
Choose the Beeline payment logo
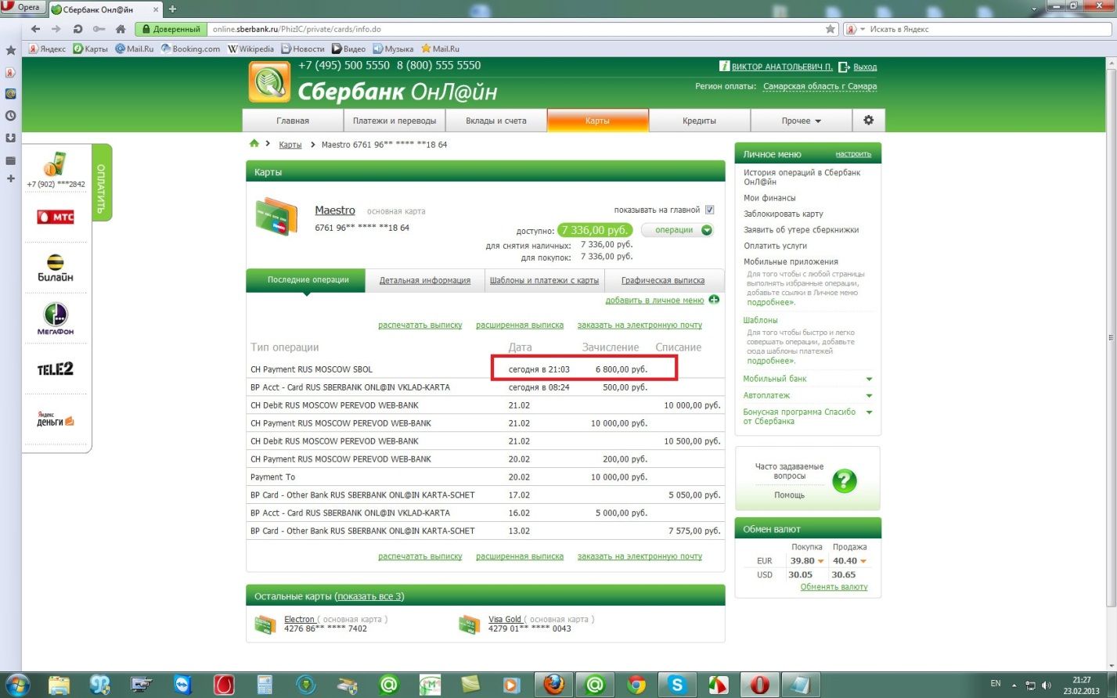coord(56,268)
